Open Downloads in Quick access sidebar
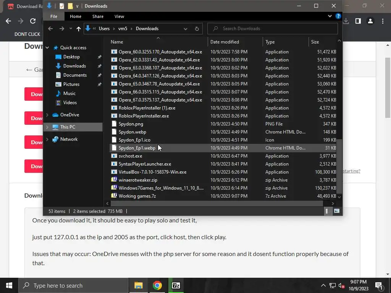The height and width of the screenshot is (293, 391). (74, 66)
